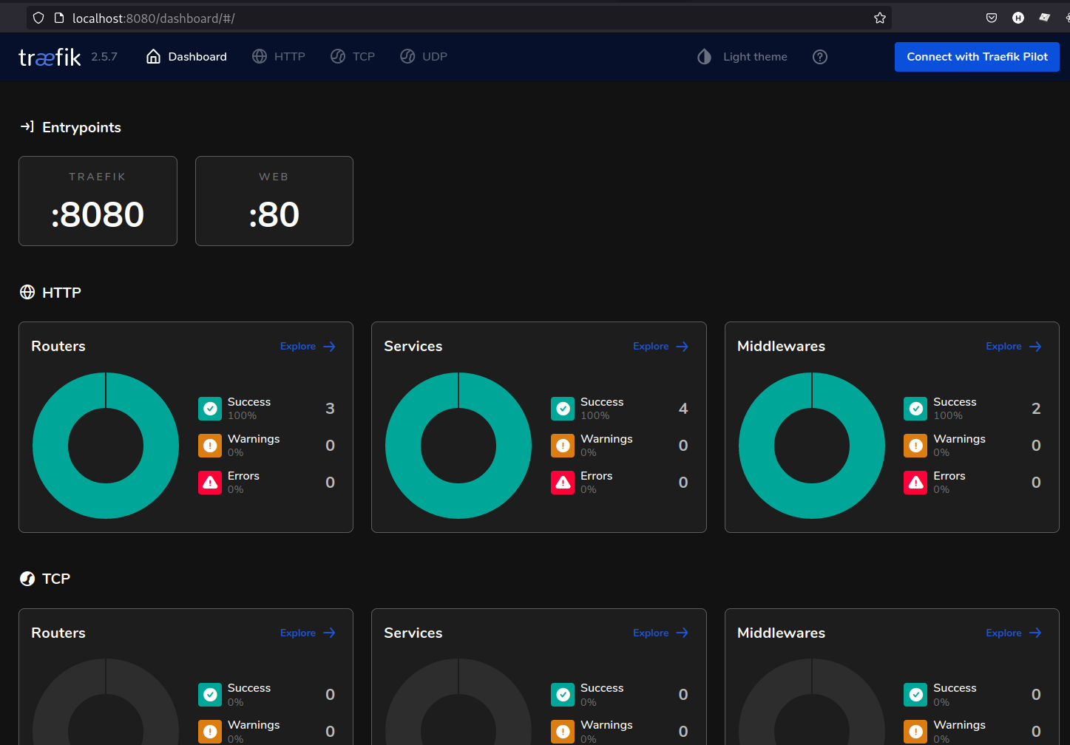Click the Entrypoints arrow icon near section header
The image size is (1070, 745).
(27, 126)
